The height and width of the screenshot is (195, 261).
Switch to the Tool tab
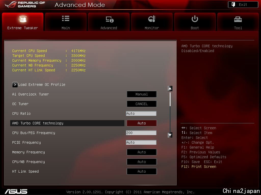click(238, 22)
